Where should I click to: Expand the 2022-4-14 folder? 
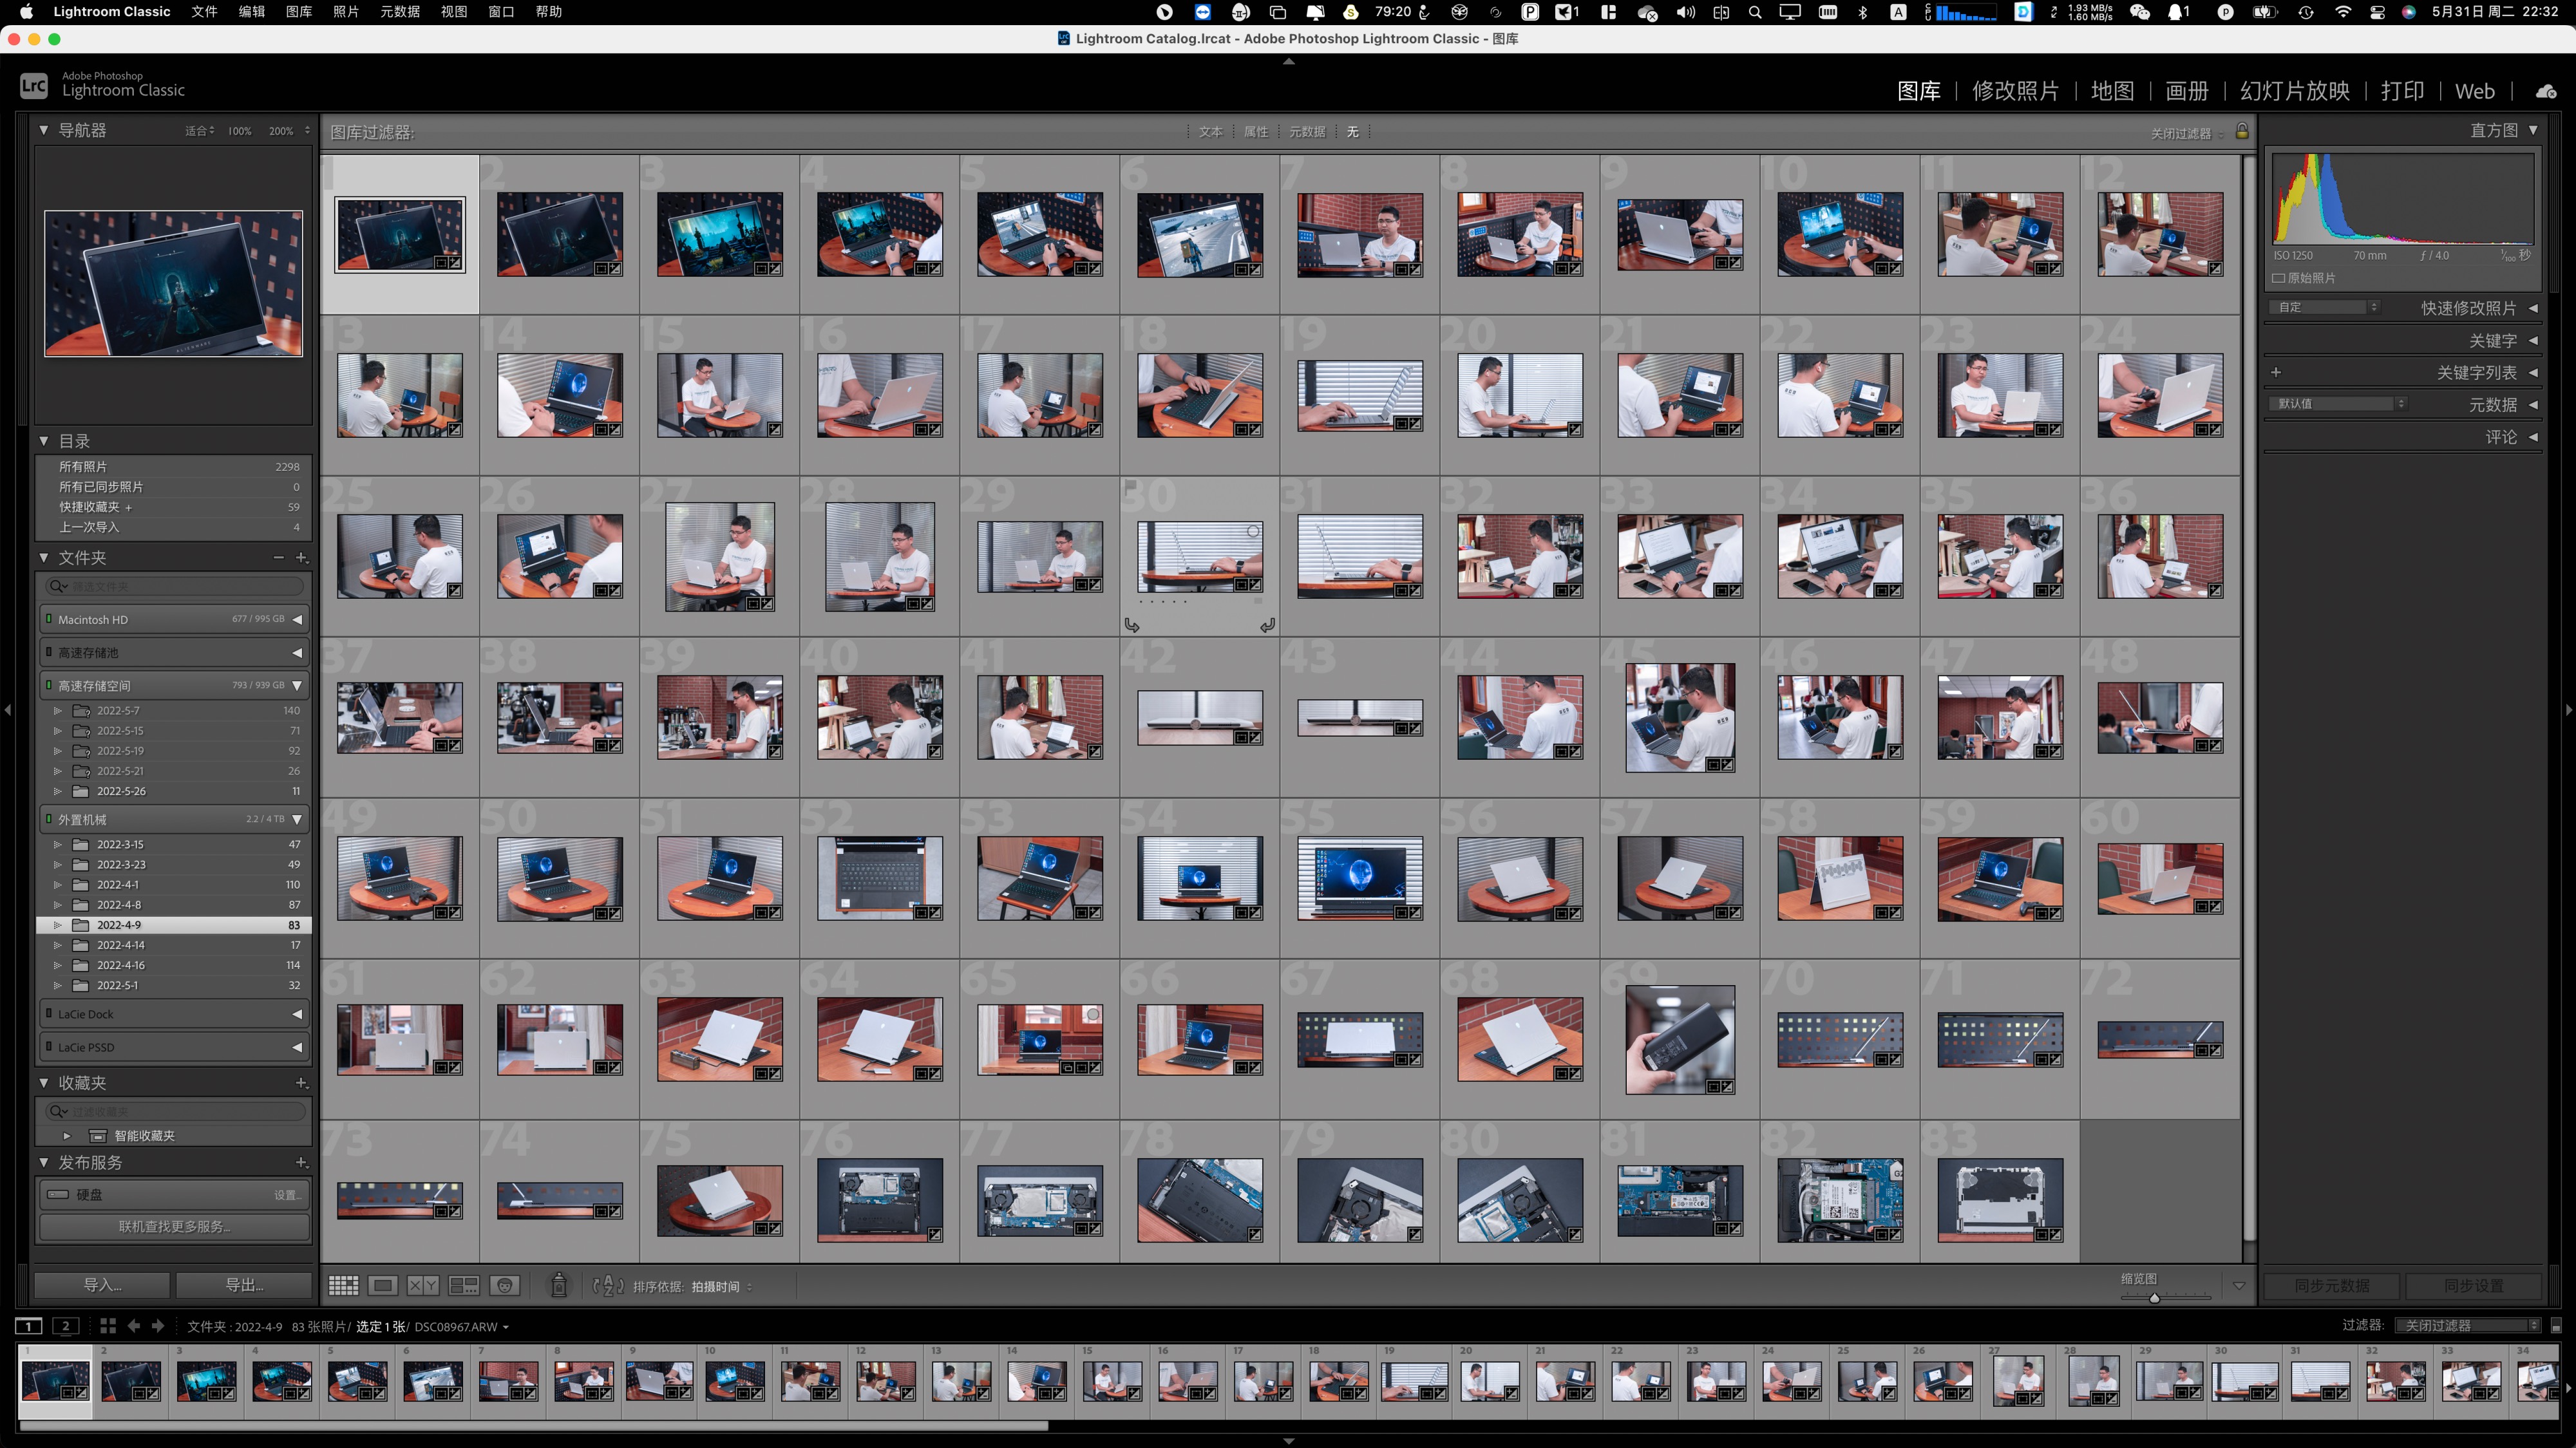(58, 945)
